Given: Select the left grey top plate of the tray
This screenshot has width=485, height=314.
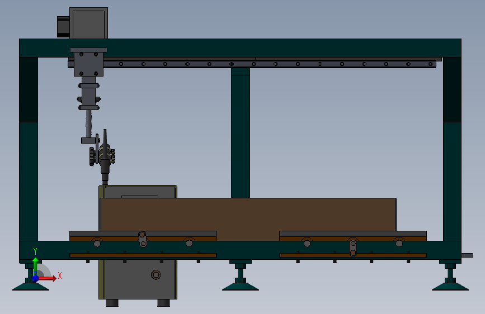Looking at the screenshot, I should click(143, 234).
